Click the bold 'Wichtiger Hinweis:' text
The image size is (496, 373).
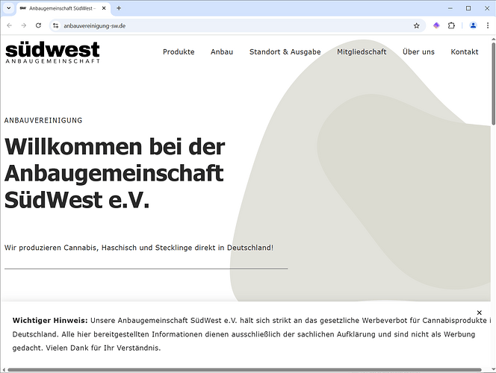coord(50,321)
